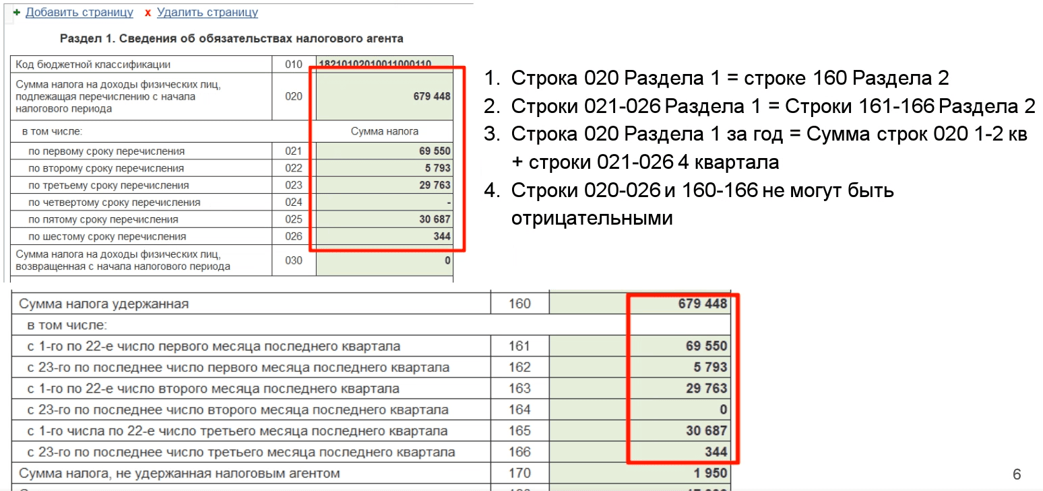Screen dimensions: 1043x491
Task: Select line 163 field with value 29 763
Action: pyautogui.click(x=639, y=388)
